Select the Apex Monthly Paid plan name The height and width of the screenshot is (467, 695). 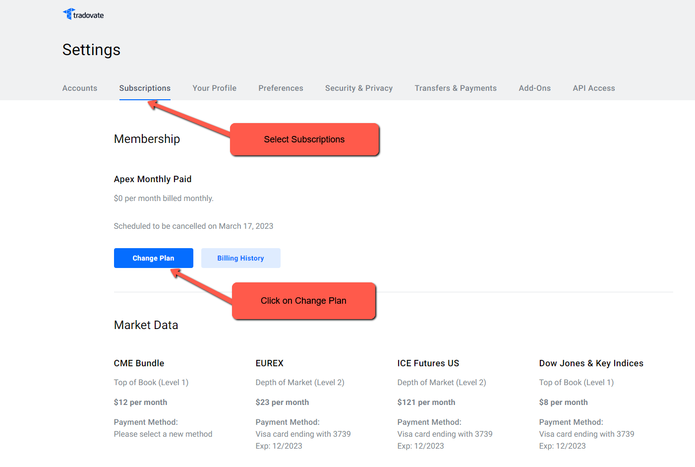[x=153, y=179]
